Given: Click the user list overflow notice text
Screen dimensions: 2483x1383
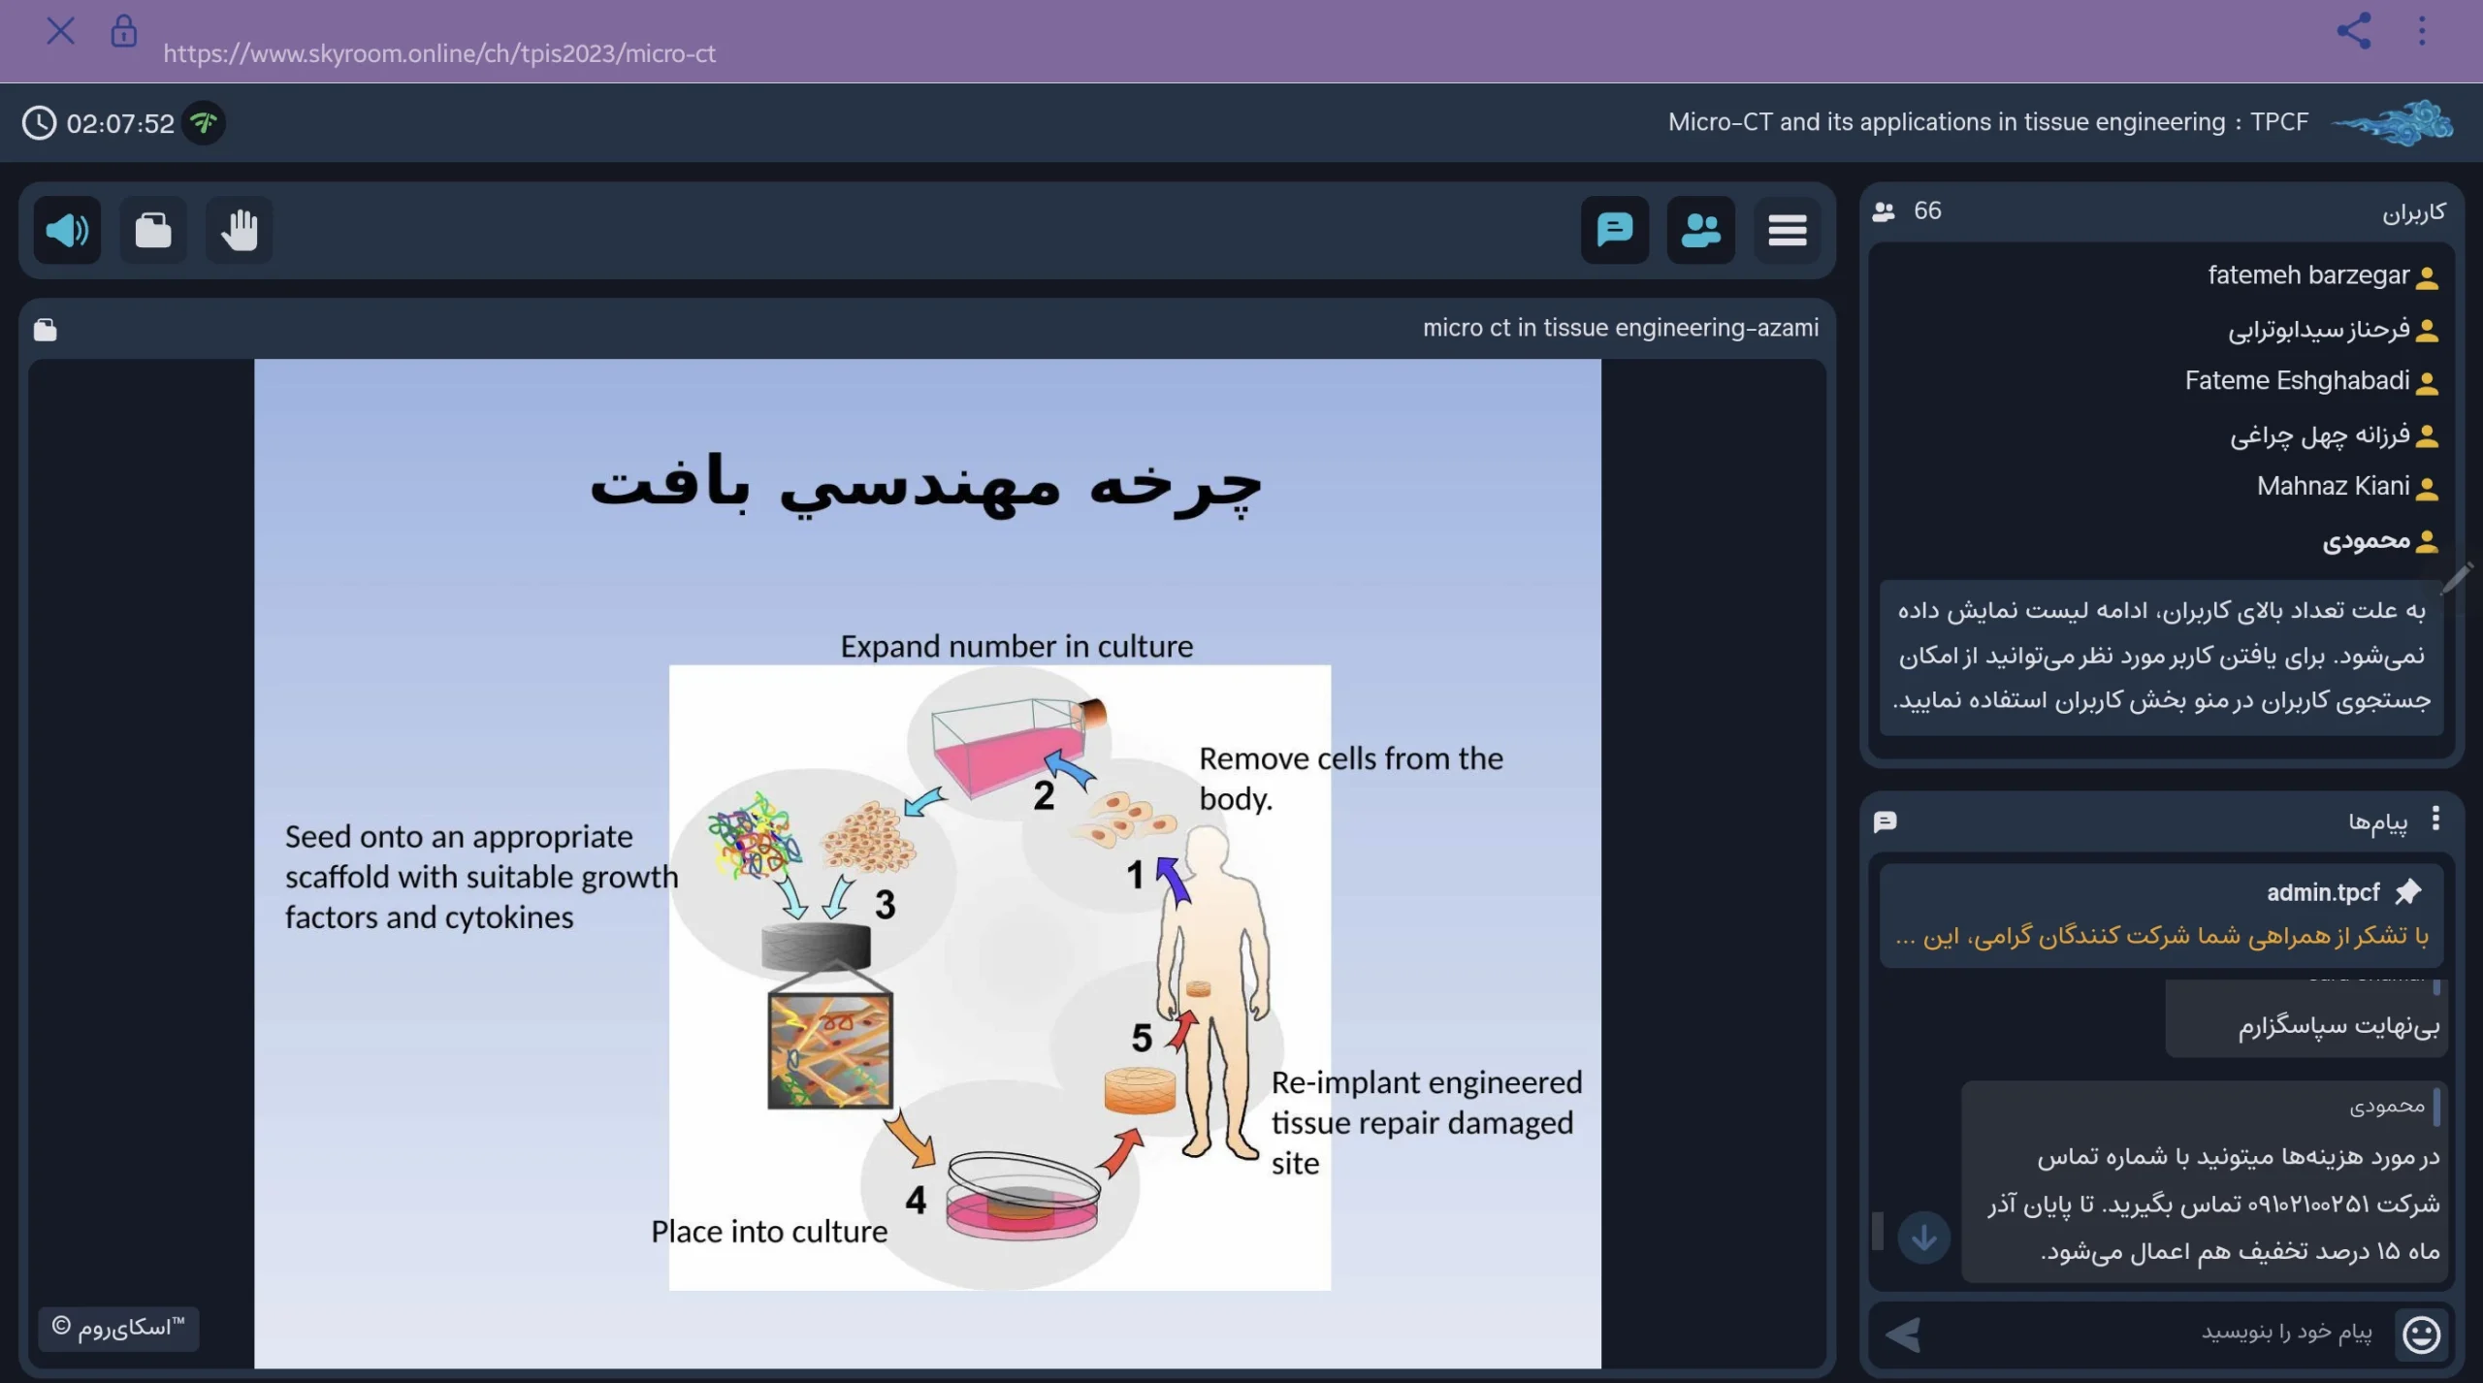Looking at the screenshot, I should 2161,657.
